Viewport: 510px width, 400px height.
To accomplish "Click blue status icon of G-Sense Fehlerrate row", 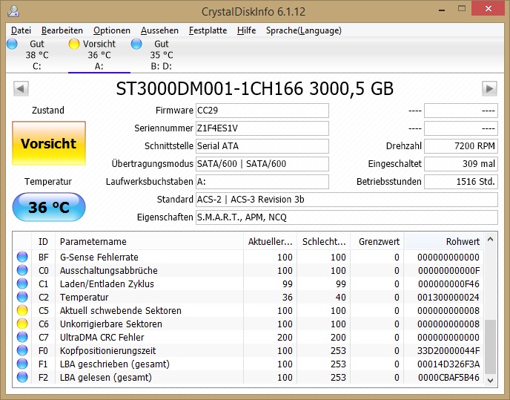I will tap(22, 257).
